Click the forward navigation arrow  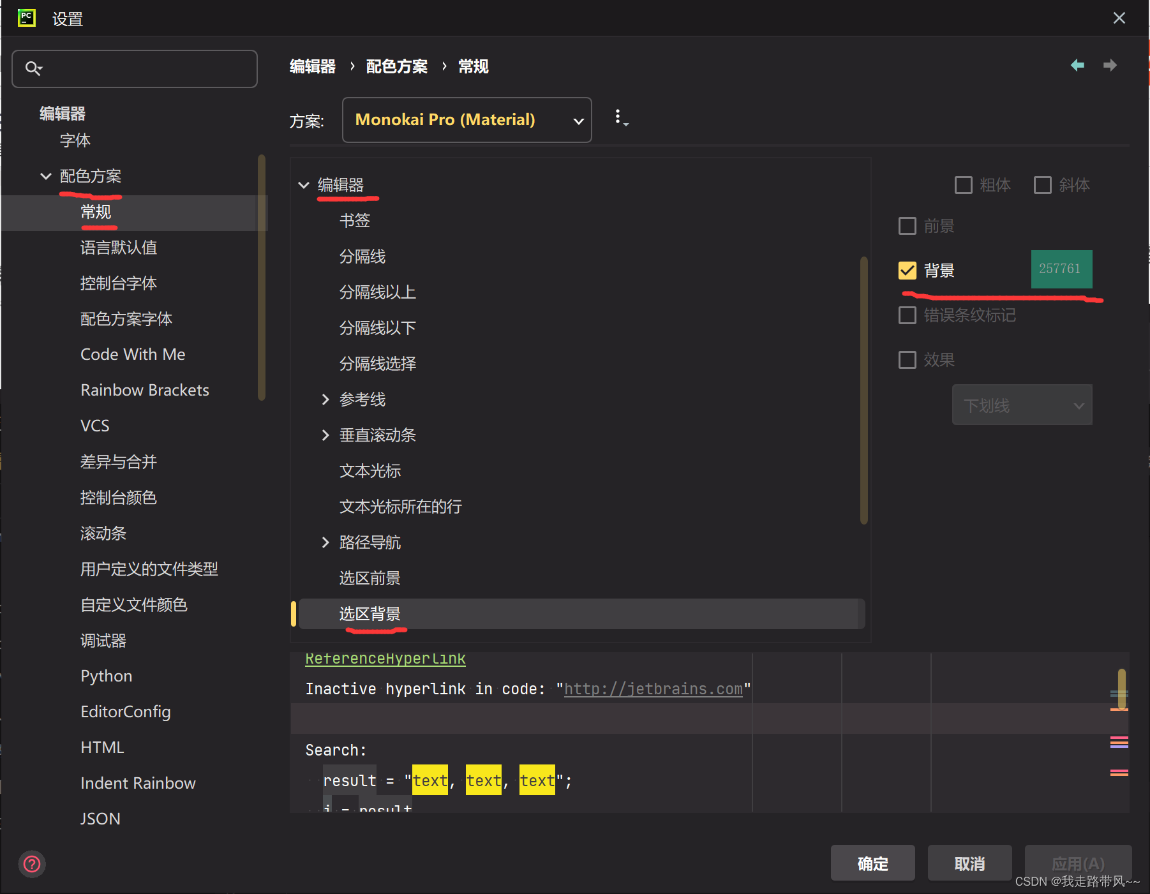tap(1110, 65)
